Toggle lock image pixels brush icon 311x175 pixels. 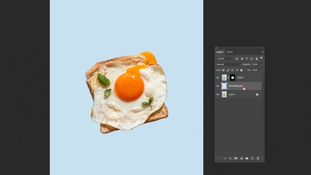[x=228, y=70]
